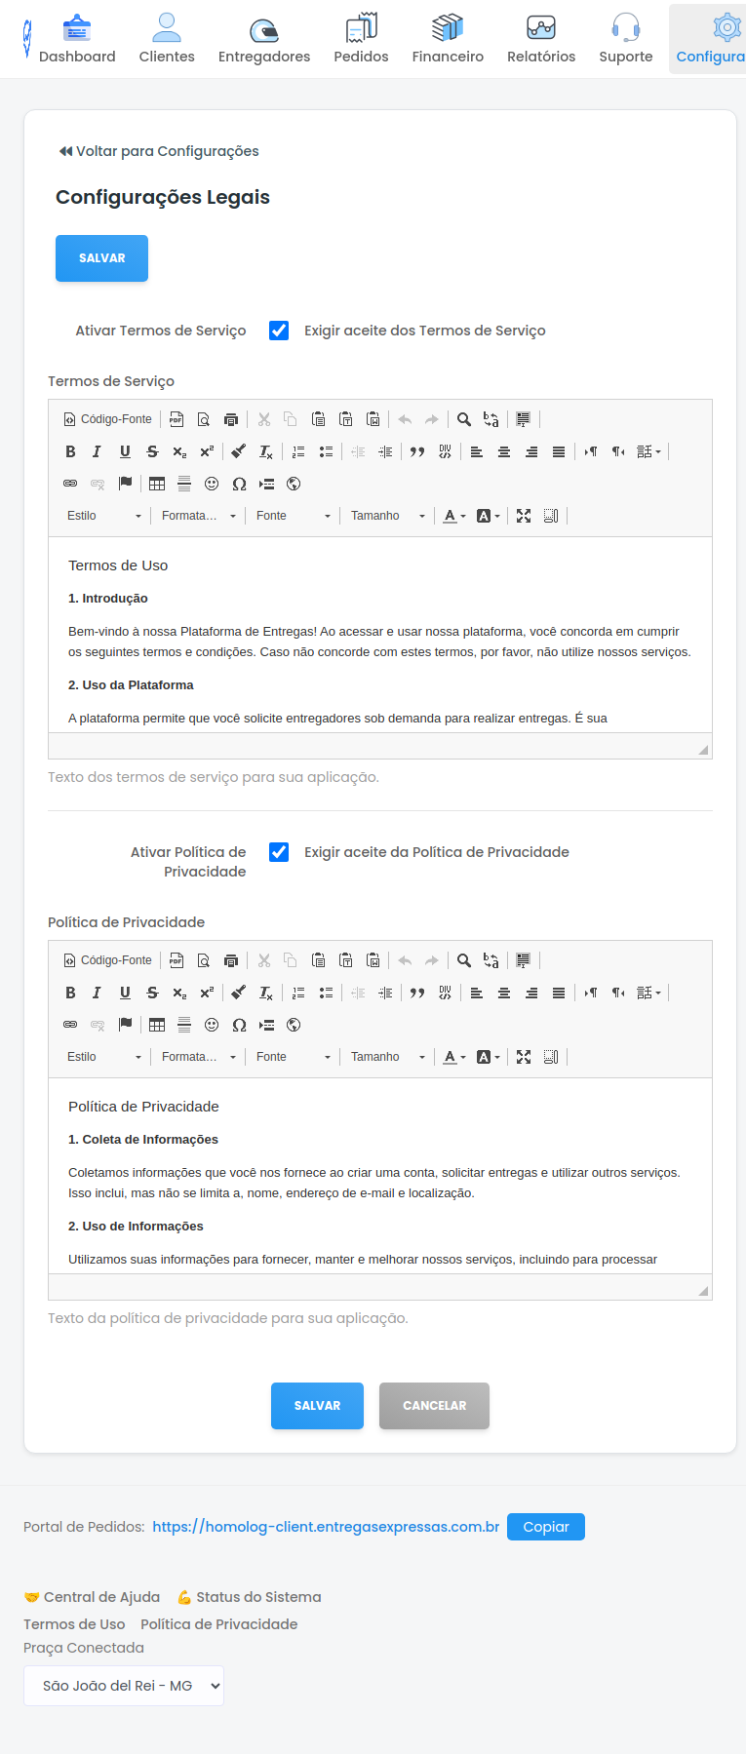This screenshot has height=1754, width=746.
Task: Open background color picker in Termos de Serviço editor
Action: click(x=488, y=516)
